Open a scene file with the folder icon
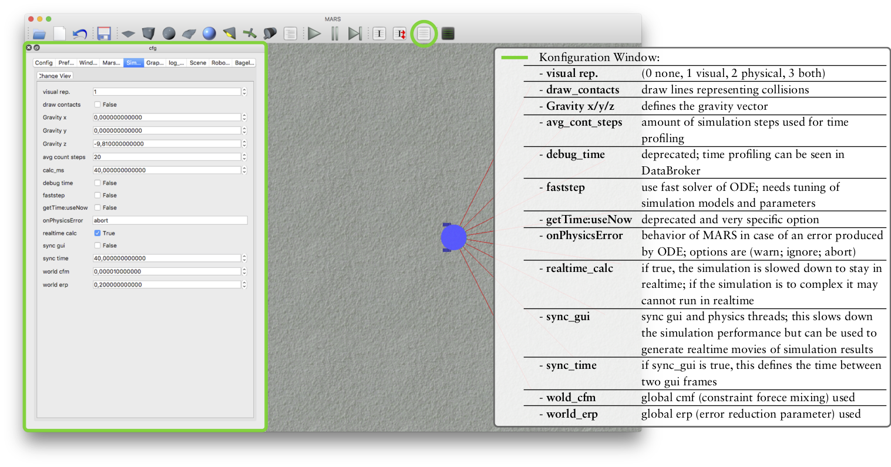891x467 pixels. coord(39,34)
